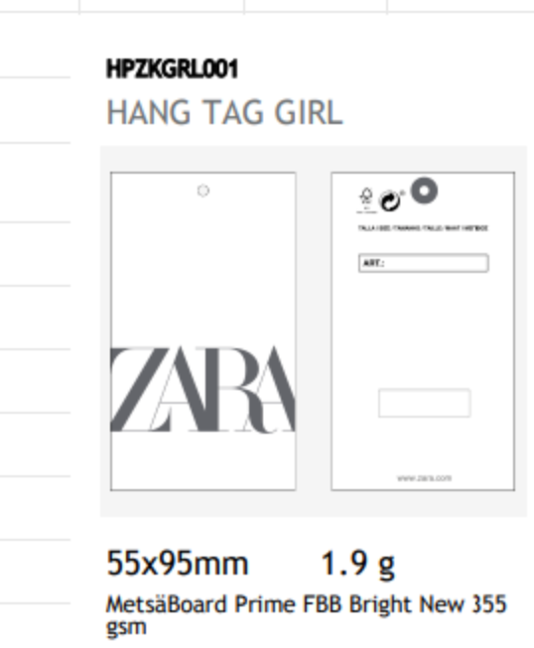Screen dimensions: 534x648
Task: Click the grey ring hole icon
Action: click(424, 191)
